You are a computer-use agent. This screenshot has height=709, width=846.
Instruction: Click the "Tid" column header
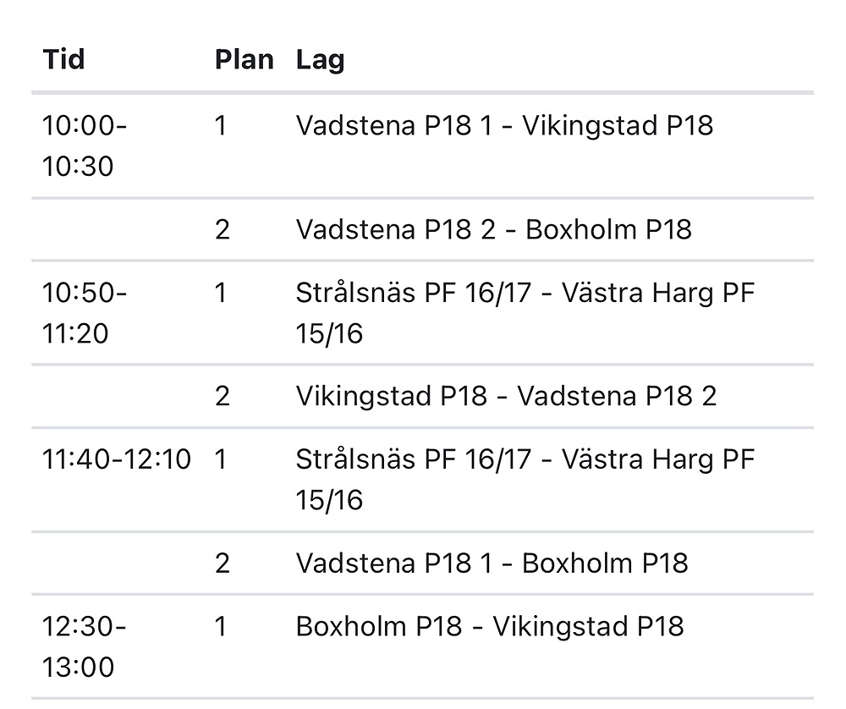[x=63, y=60]
